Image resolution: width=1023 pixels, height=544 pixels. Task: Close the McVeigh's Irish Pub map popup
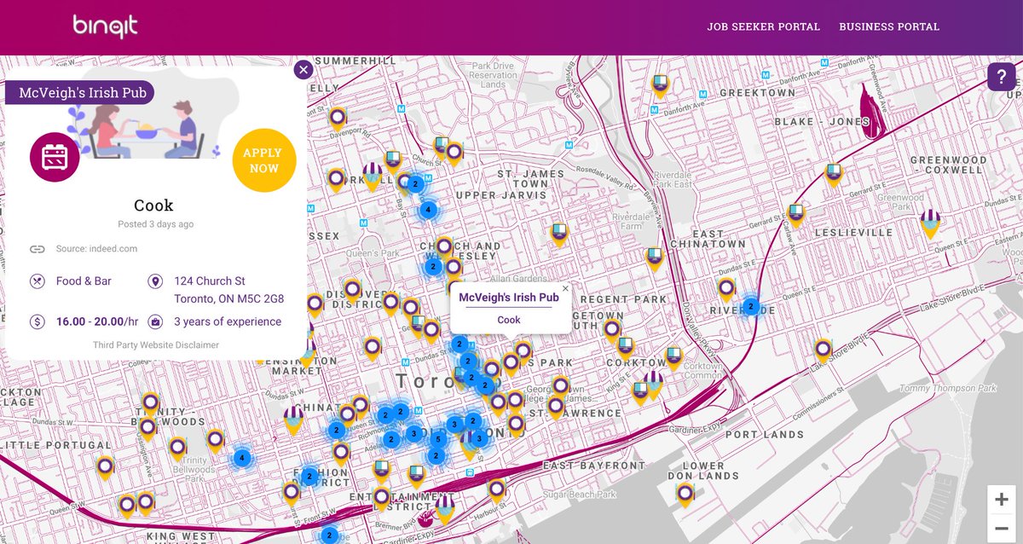tap(564, 288)
